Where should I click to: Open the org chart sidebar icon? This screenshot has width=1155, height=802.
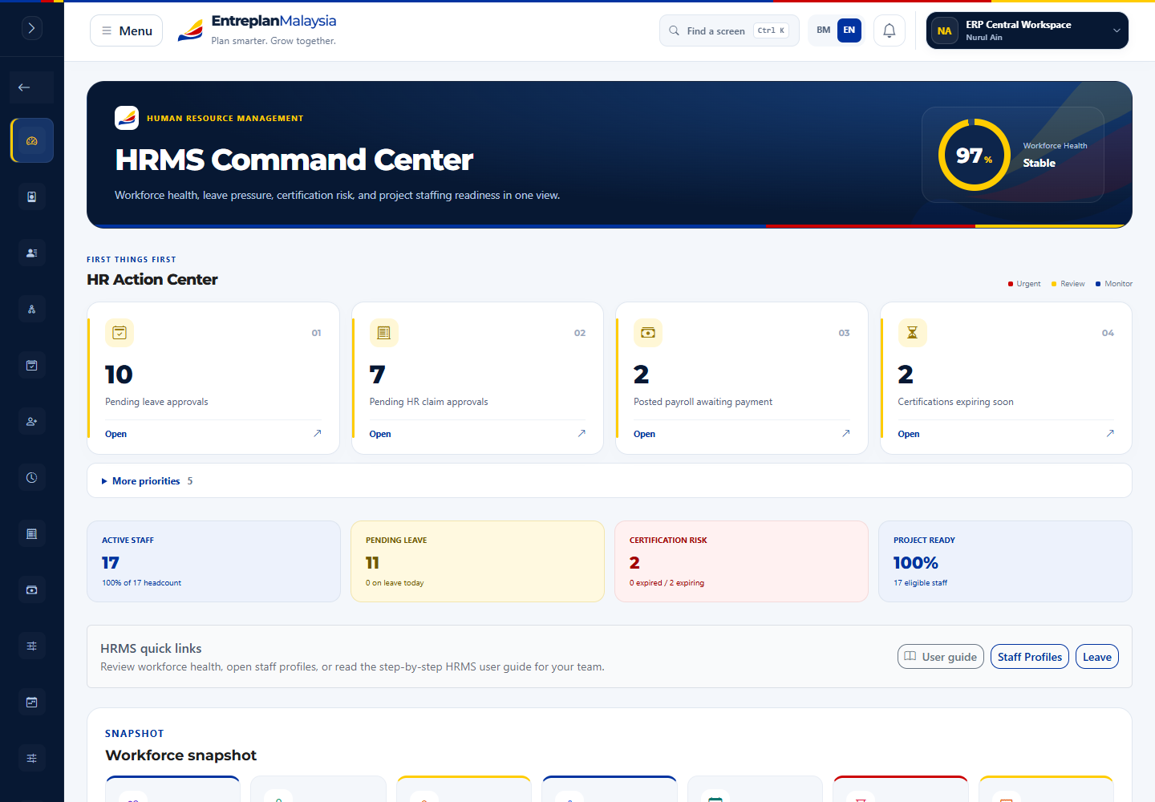pos(32,309)
